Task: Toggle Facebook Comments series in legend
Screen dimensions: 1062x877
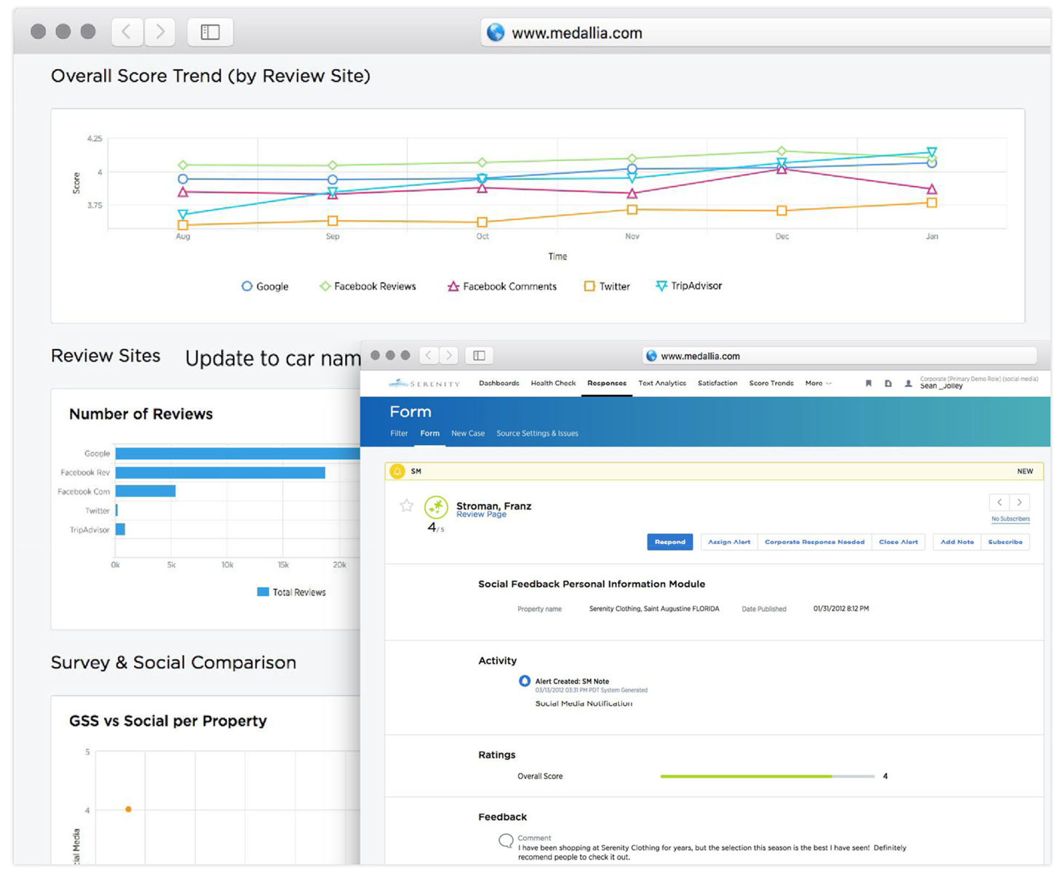Action: coord(502,286)
